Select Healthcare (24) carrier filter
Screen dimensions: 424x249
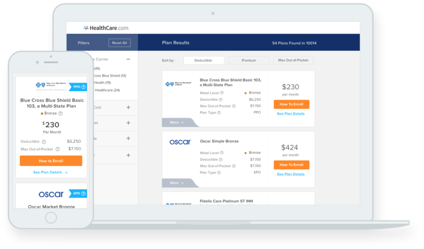pyautogui.click(x=107, y=90)
